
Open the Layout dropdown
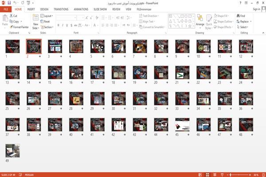[x=47, y=16]
